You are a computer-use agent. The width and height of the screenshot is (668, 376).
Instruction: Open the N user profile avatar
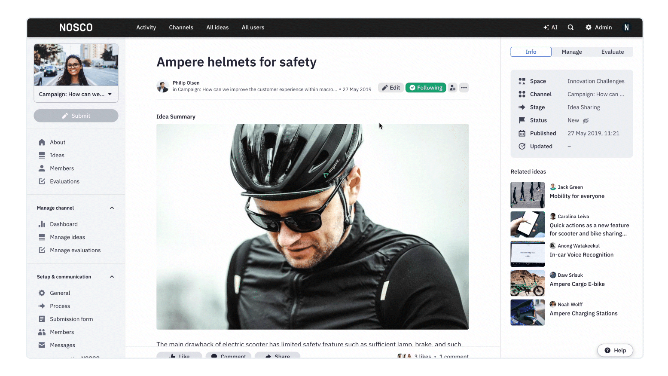[626, 28]
